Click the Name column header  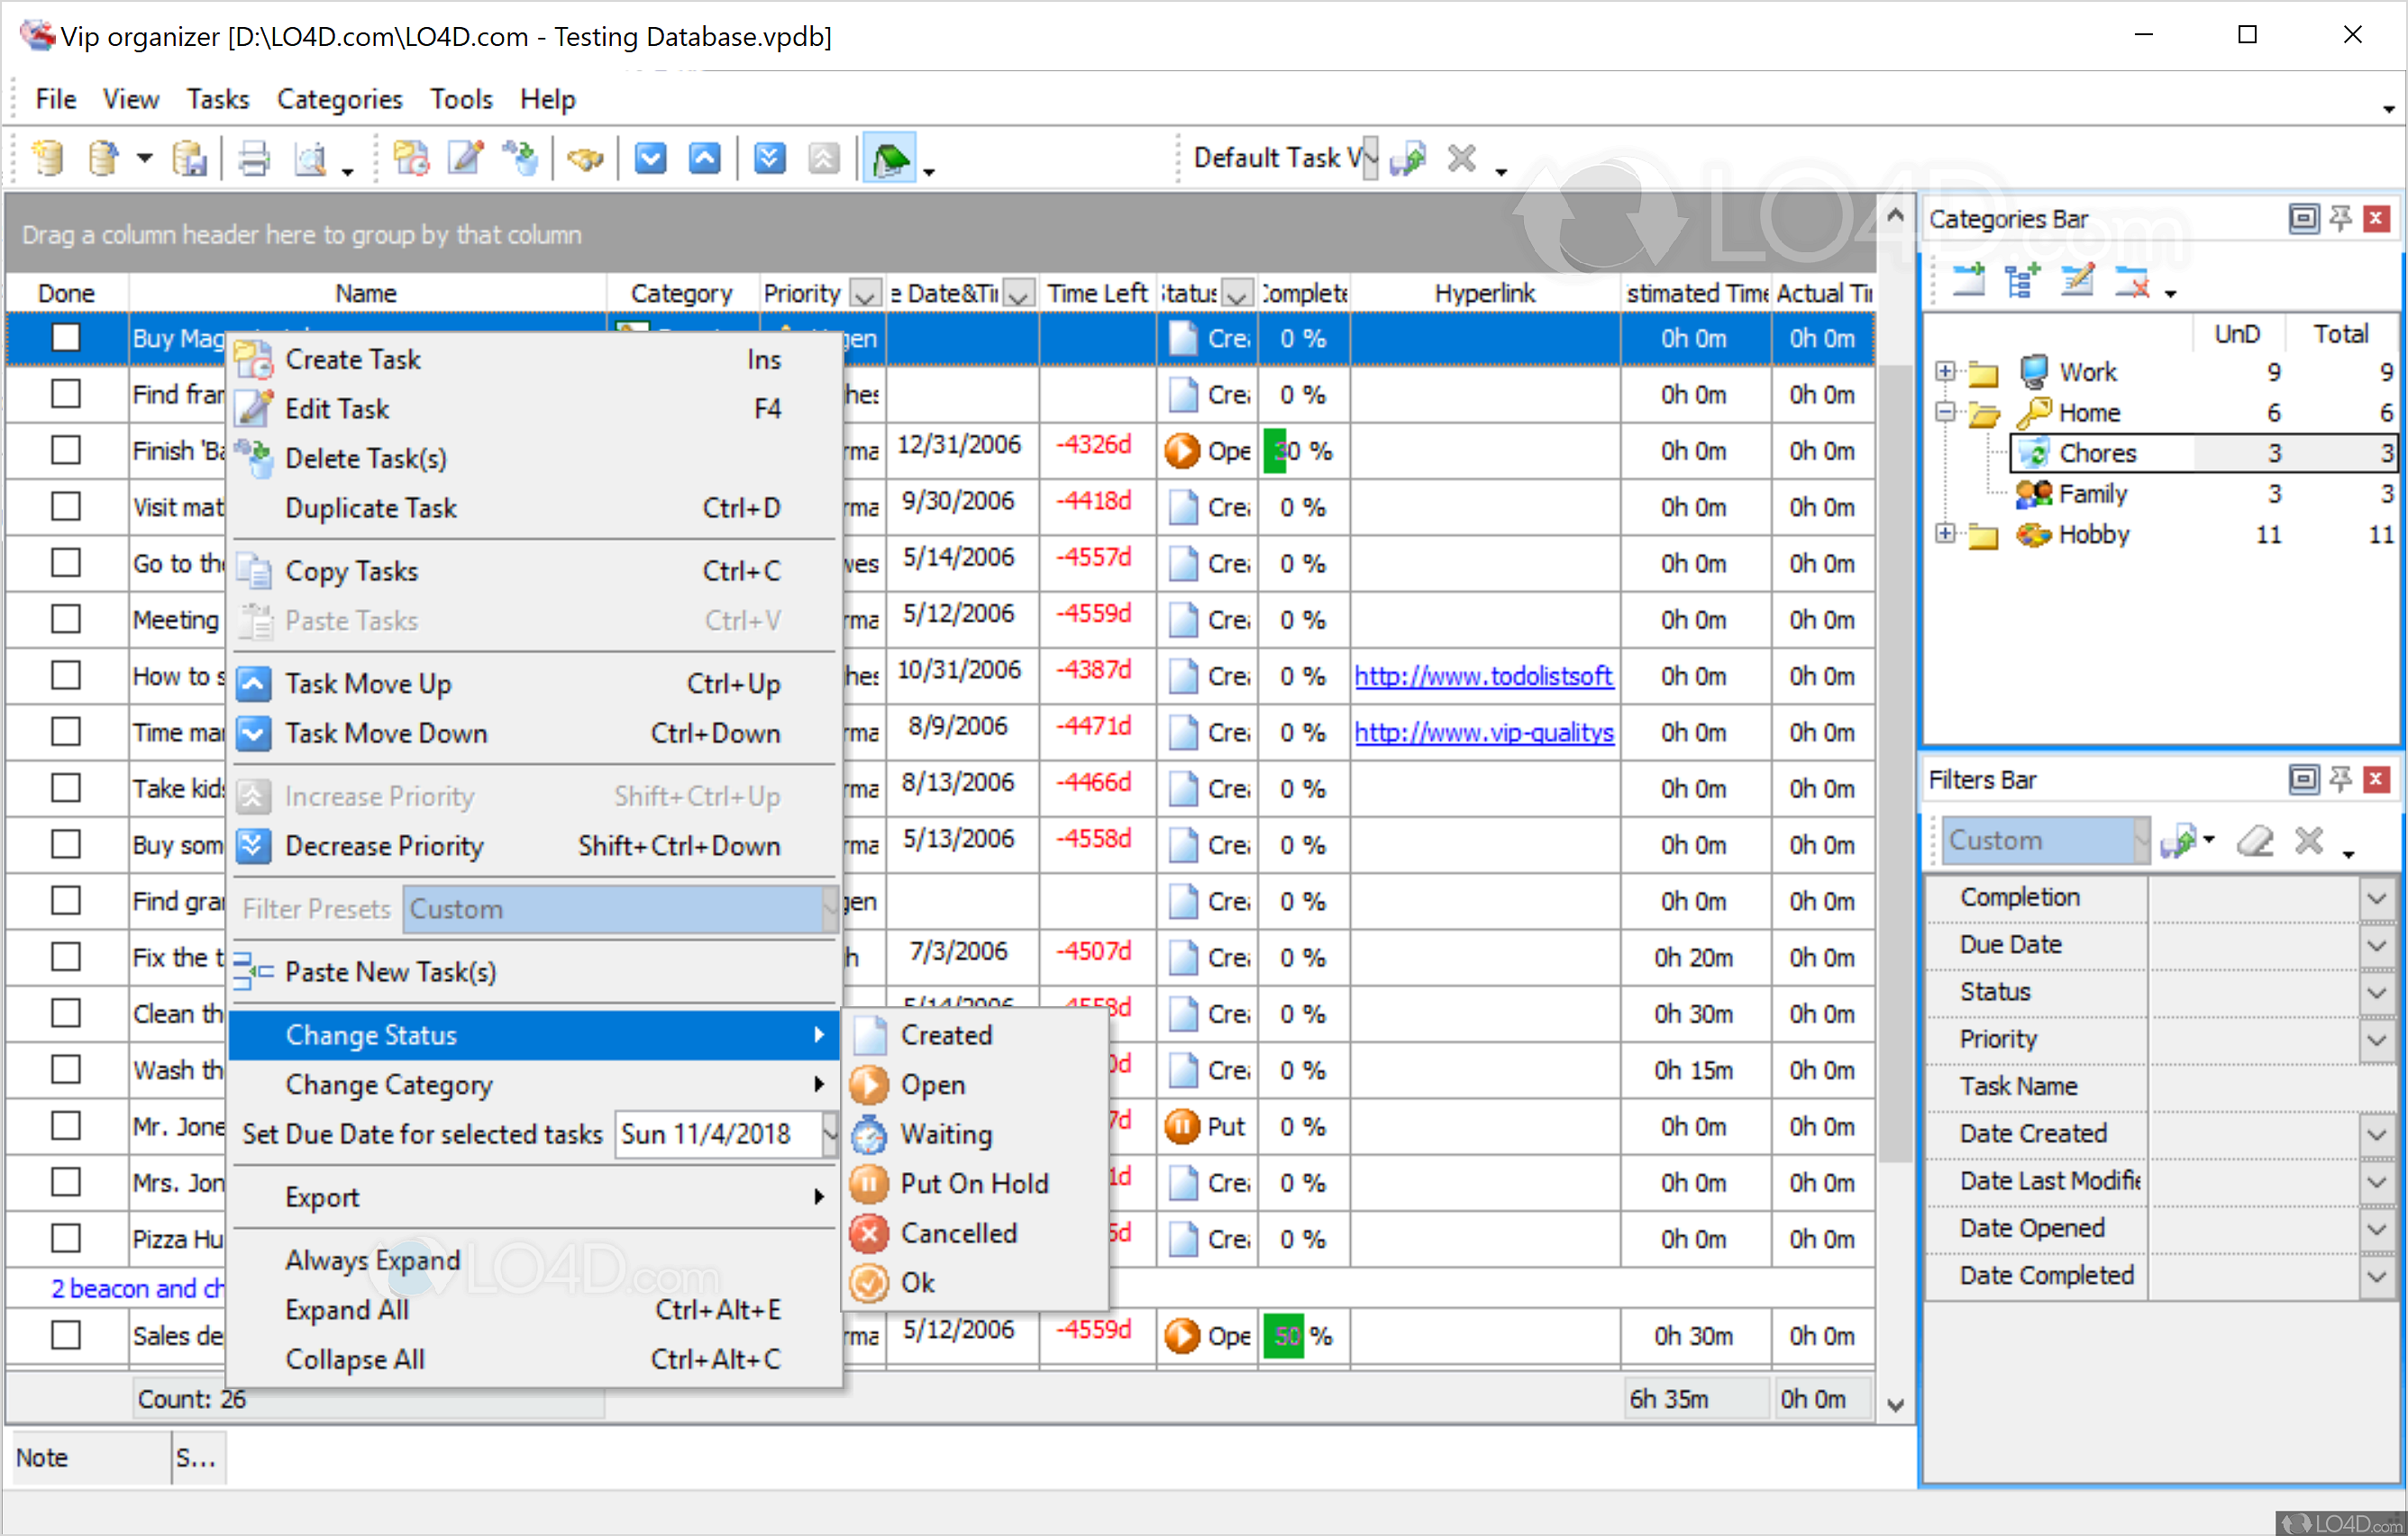point(366,294)
